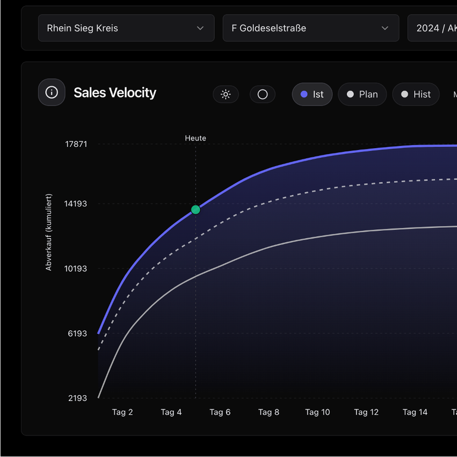Click the 10193 y-axis value

tap(76, 268)
